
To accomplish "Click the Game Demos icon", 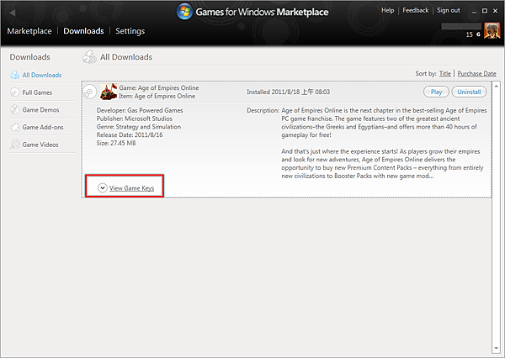I will pyautogui.click(x=15, y=110).
